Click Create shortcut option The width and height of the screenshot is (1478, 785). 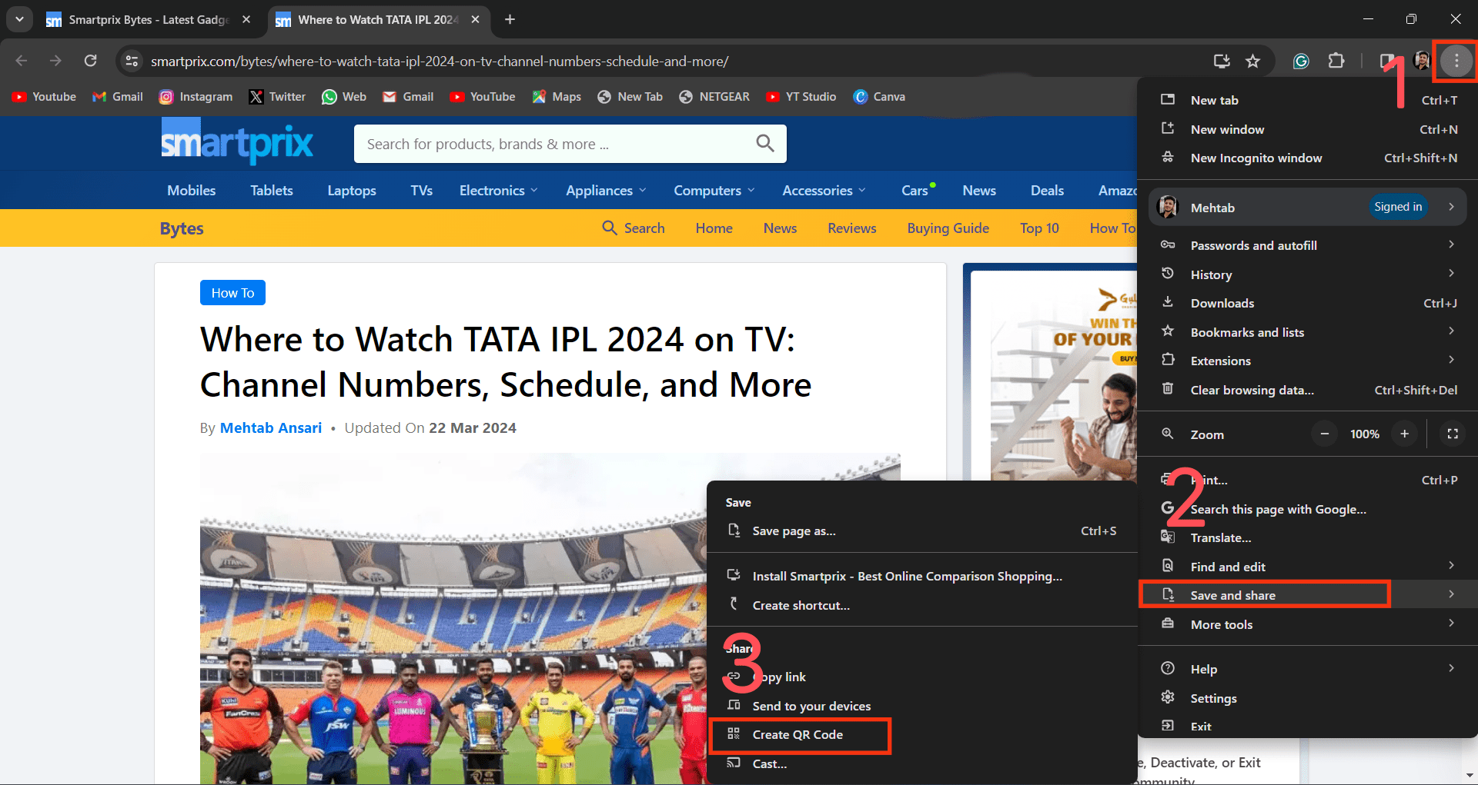(921, 605)
